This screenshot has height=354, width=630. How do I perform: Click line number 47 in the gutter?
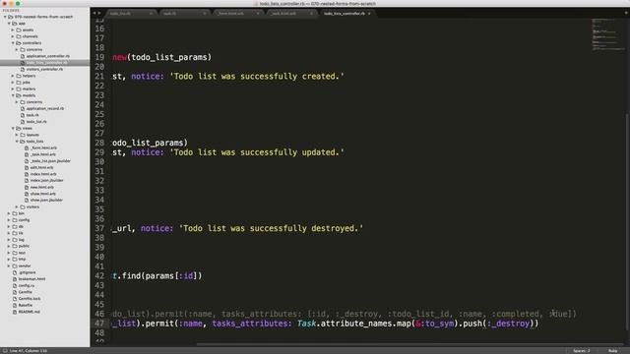99,324
